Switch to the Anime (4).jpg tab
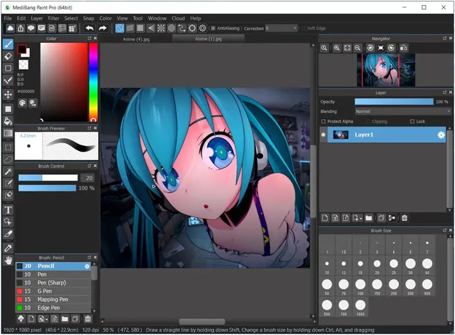This screenshot has width=455, height=335. click(x=136, y=39)
